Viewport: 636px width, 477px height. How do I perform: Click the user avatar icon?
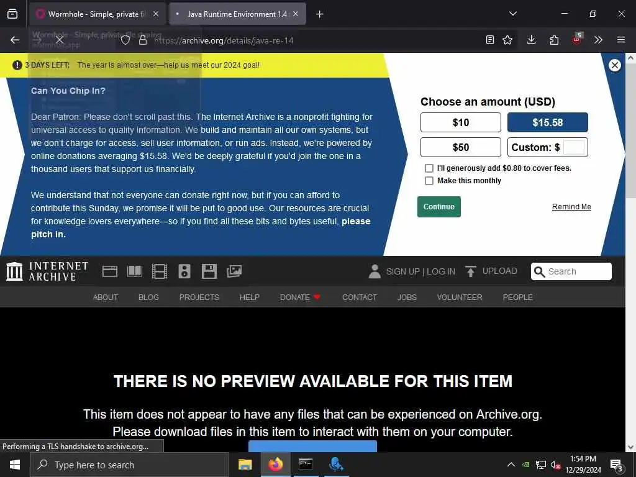point(375,271)
